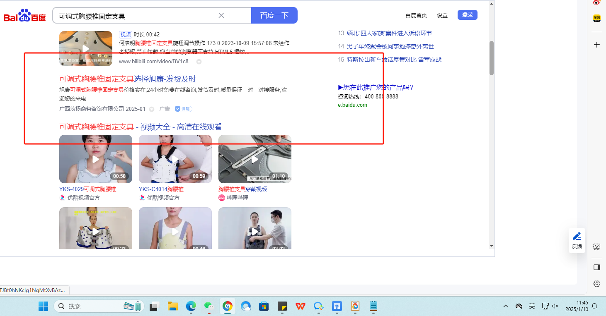Open the 反馈 feedback button
This screenshot has height=316, width=606.
[x=577, y=240]
